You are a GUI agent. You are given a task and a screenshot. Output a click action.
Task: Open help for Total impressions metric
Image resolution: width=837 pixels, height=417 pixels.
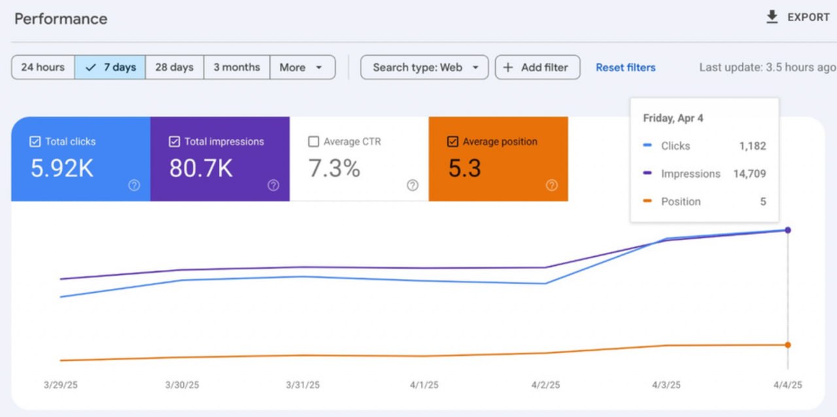tap(273, 186)
